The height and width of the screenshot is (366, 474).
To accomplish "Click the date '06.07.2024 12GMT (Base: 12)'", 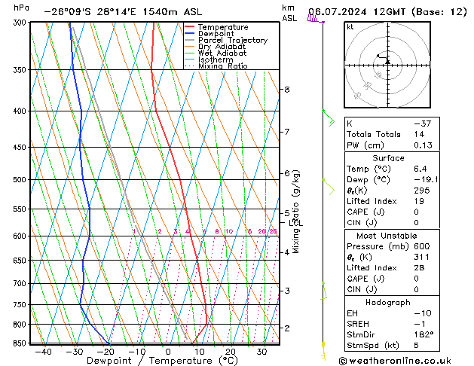I will (x=387, y=12).
